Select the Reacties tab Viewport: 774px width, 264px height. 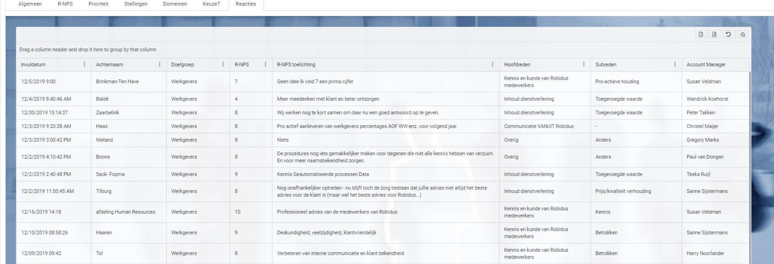tap(246, 4)
